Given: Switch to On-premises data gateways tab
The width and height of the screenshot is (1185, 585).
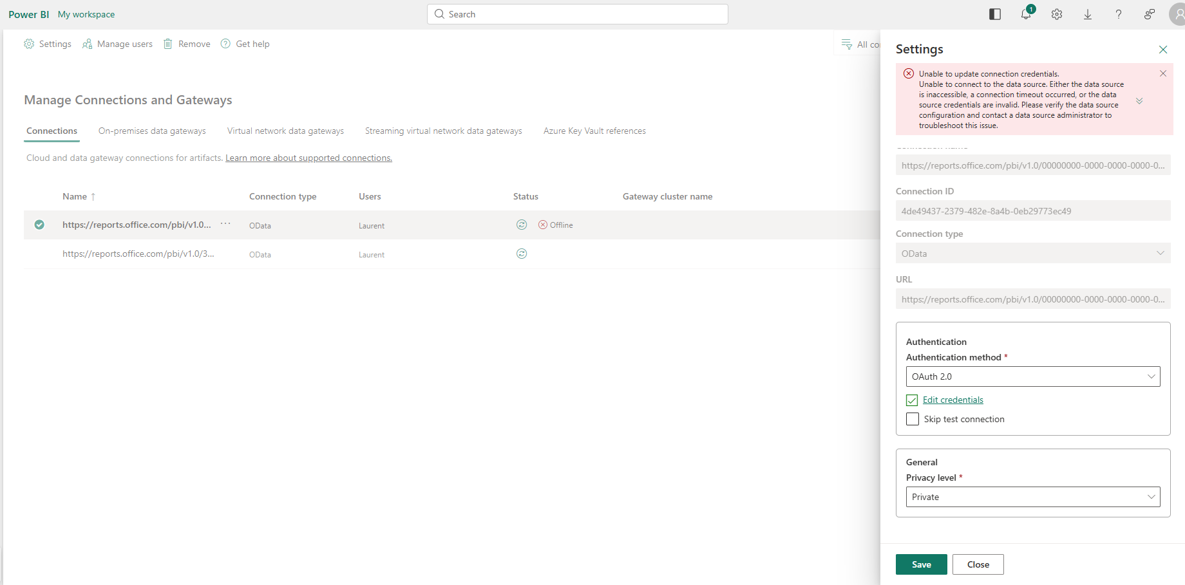Looking at the screenshot, I should pos(152,131).
